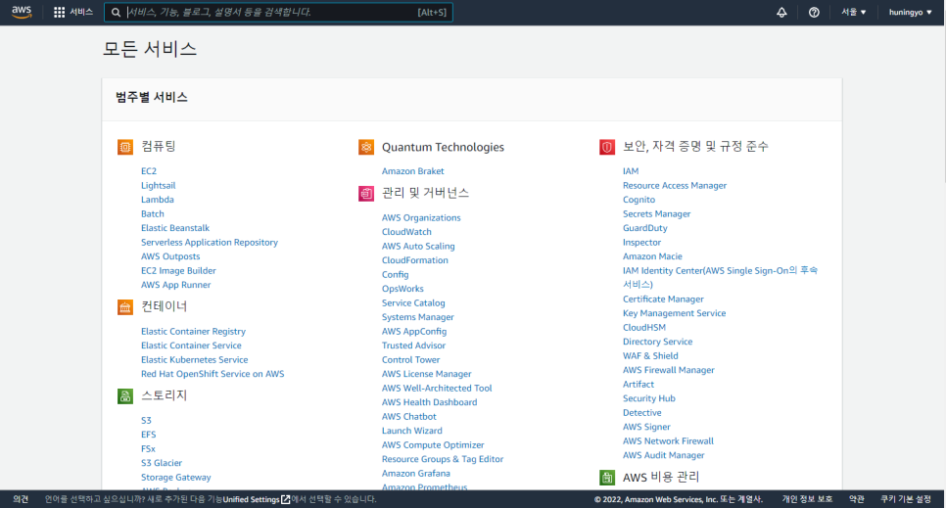Open Control Tower link
Viewport: 946px width, 508px height.
[x=410, y=359]
